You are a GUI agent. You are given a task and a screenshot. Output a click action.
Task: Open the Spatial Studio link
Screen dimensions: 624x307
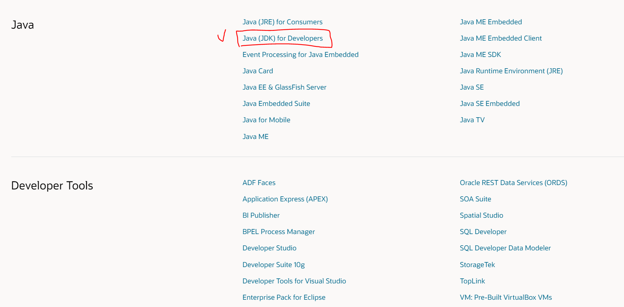click(x=481, y=216)
